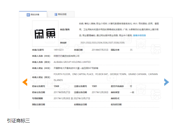Click the 专用权期限 label
This screenshot has height=131, width=187.
pos(37,98)
